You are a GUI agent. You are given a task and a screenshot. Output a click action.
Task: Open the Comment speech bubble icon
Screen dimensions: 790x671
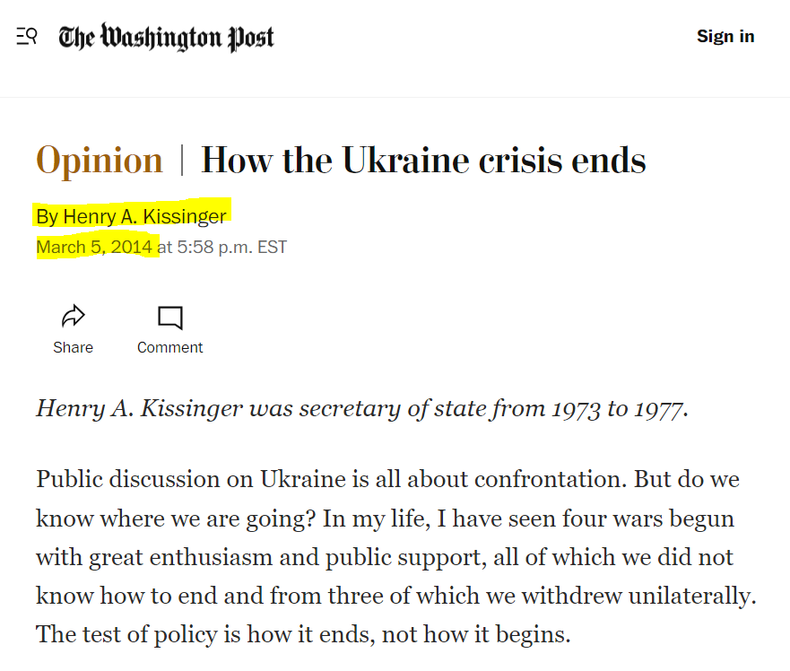(169, 318)
